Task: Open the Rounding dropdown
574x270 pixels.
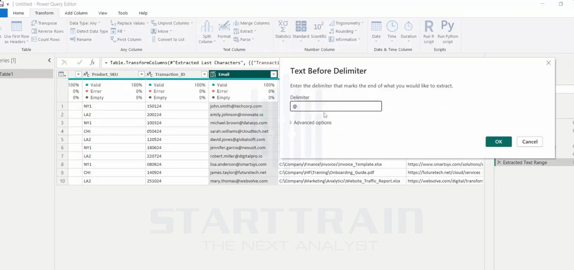Action: click(356, 31)
